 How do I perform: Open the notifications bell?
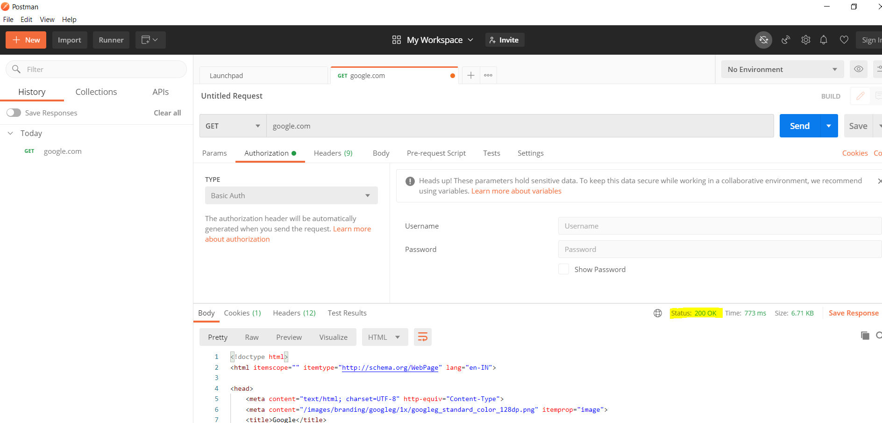pos(824,40)
